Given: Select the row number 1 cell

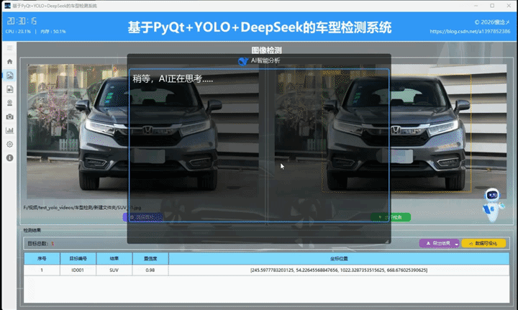Looking at the screenshot, I should tap(42, 270).
